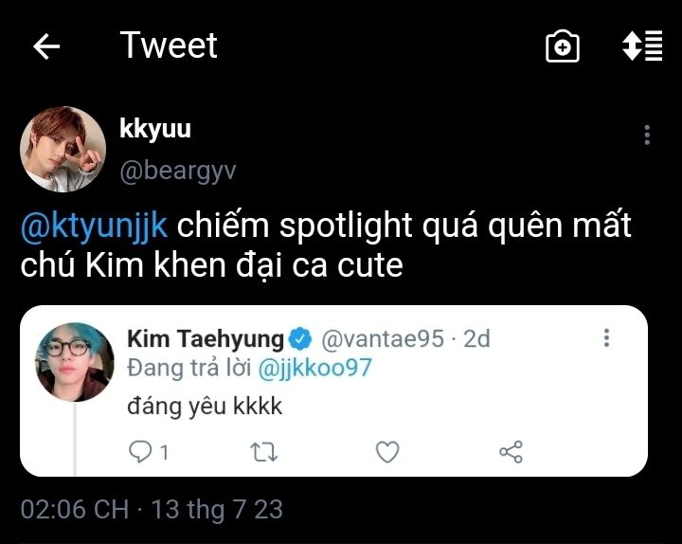Open the kkyuu display name
The image size is (682, 544).
(x=155, y=129)
